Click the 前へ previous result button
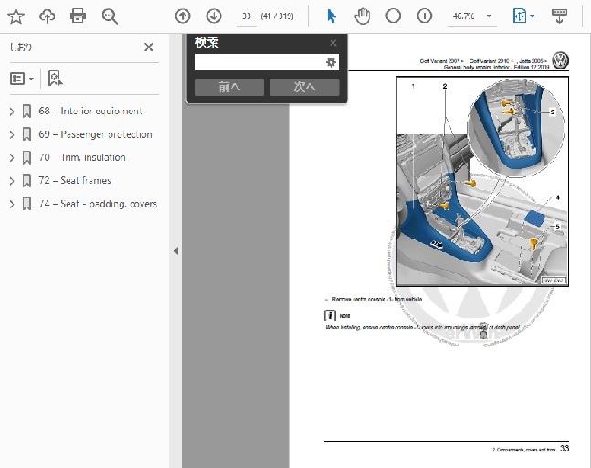591x468 pixels. 229,87
